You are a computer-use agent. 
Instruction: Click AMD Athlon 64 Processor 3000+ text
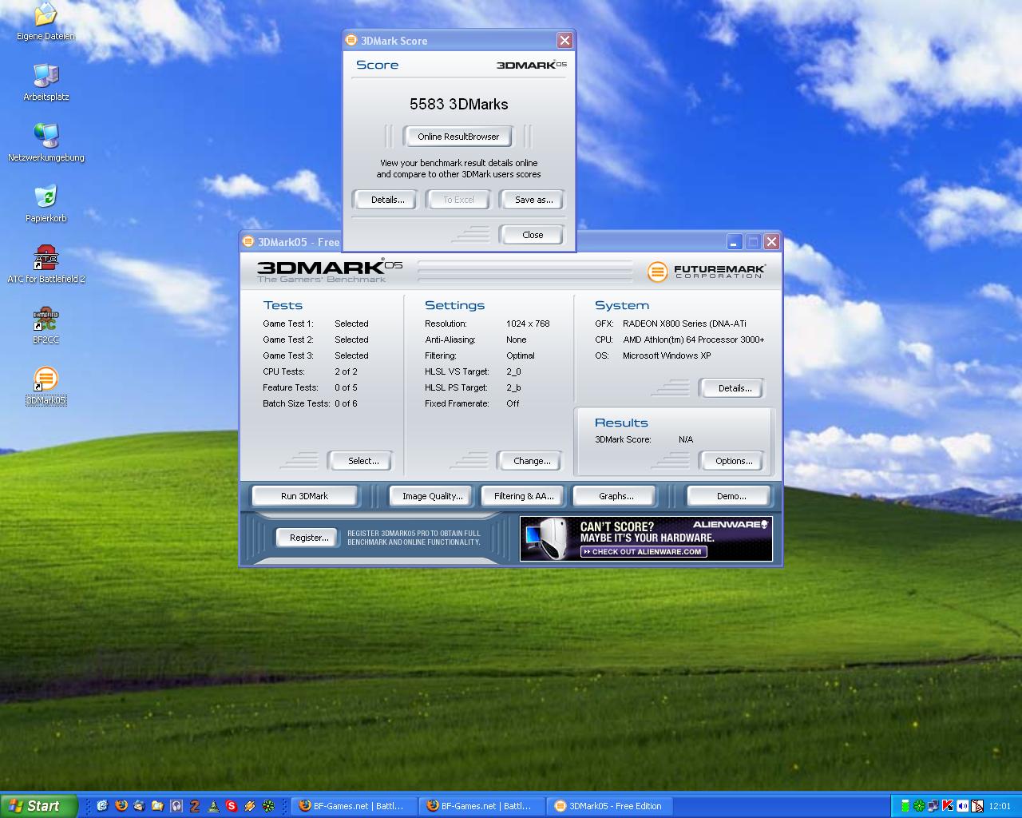point(693,340)
